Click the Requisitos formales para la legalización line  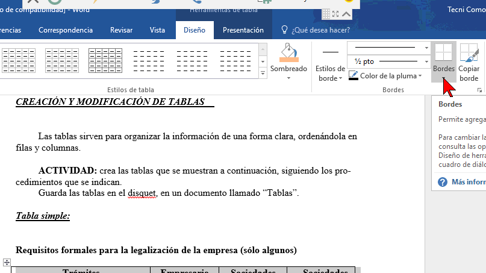click(156, 250)
